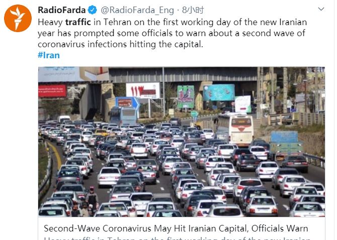Click the tweet body text
Screen dimensions: 337x240
pyautogui.click(x=172, y=33)
